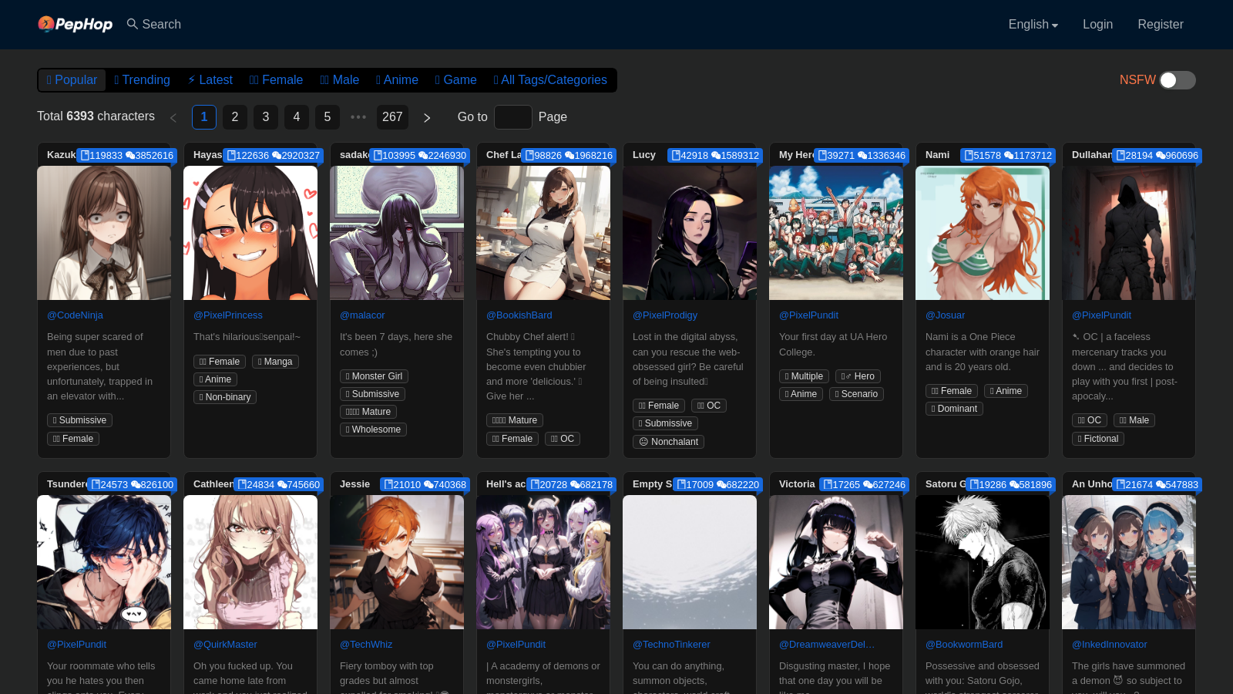Click the PepHop logo icon
This screenshot has height=694, width=1233.
click(48, 24)
